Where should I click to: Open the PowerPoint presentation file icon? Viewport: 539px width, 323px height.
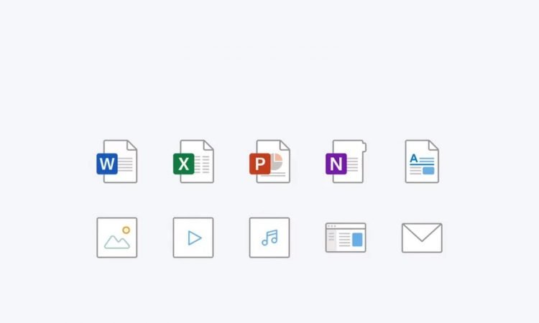[x=271, y=162]
